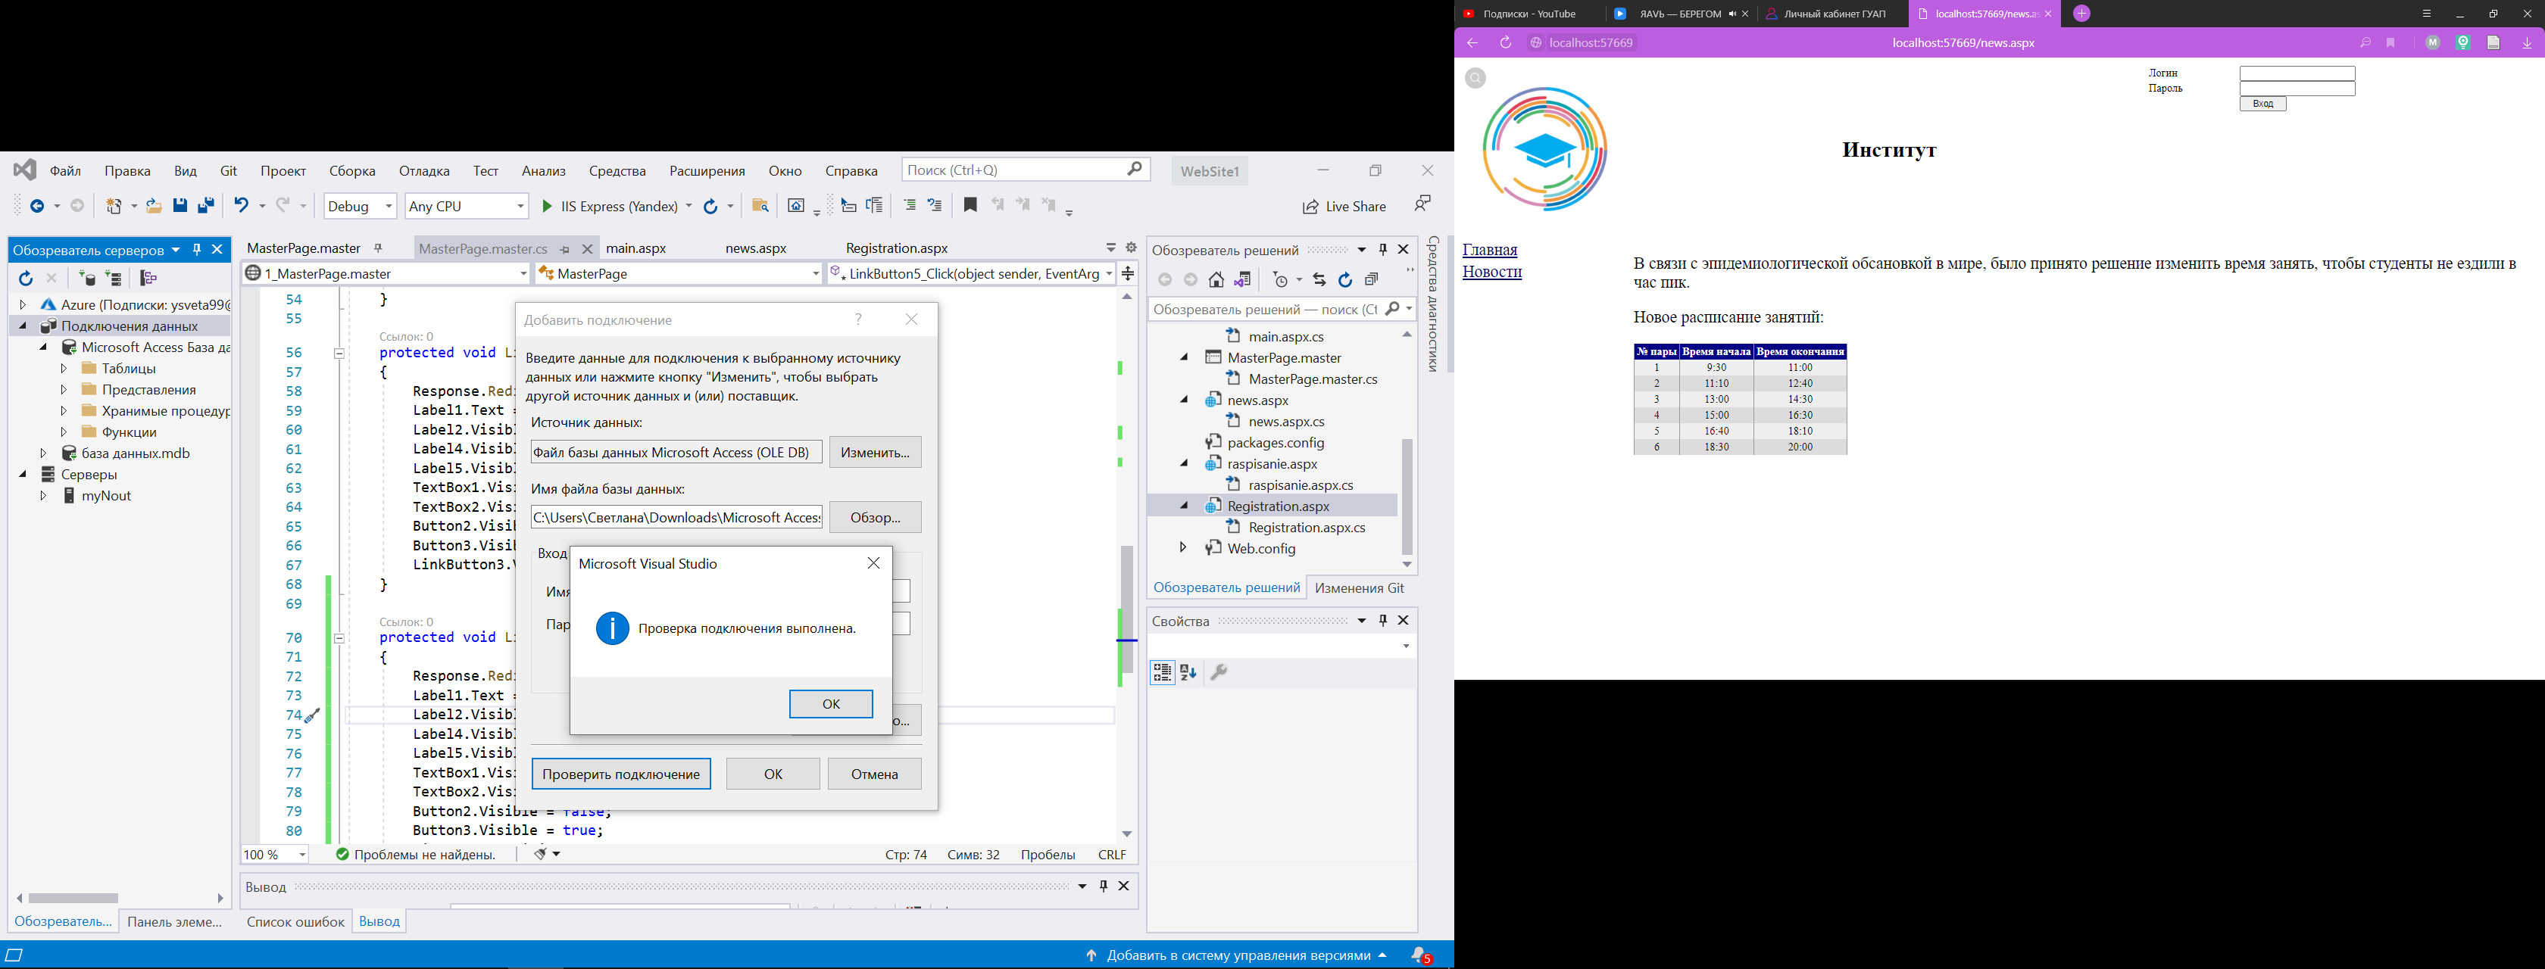Click the wrench Property Pages icon in the Properties panel
This screenshot has width=2545, height=969.
click(1219, 673)
